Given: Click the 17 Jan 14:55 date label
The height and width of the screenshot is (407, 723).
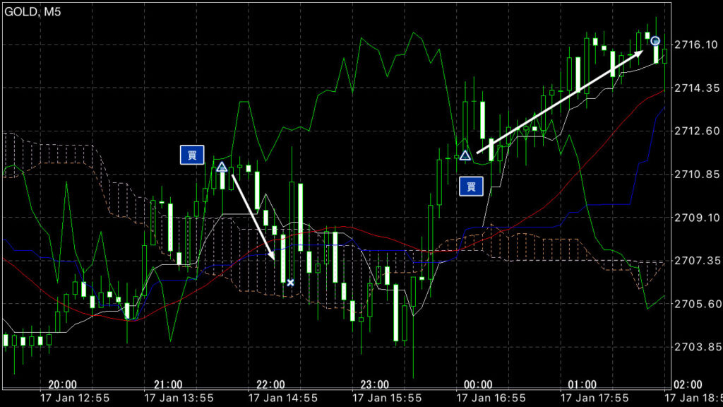Looking at the screenshot, I should click(282, 398).
